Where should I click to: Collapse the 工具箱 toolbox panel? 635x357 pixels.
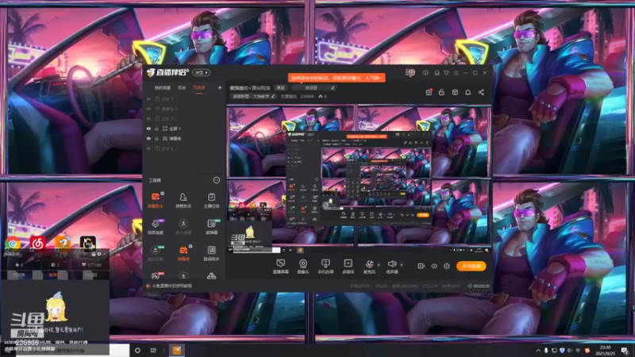[x=217, y=180]
